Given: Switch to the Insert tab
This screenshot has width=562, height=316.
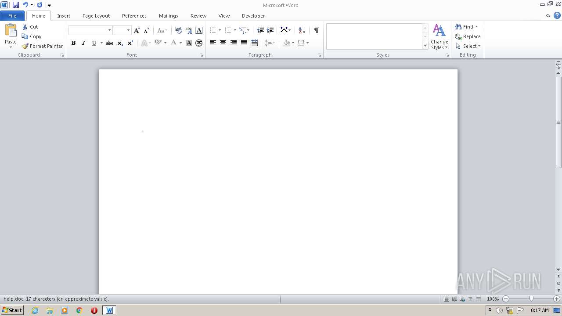Looking at the screenshot, I should click(x=64, y=16).
